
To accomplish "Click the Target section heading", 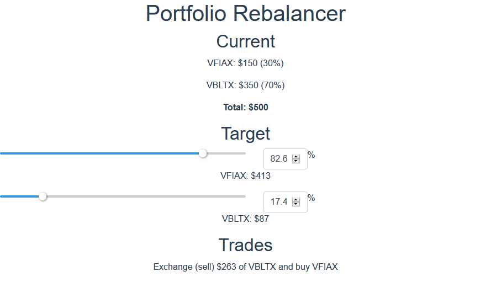I will click(245, 134).
